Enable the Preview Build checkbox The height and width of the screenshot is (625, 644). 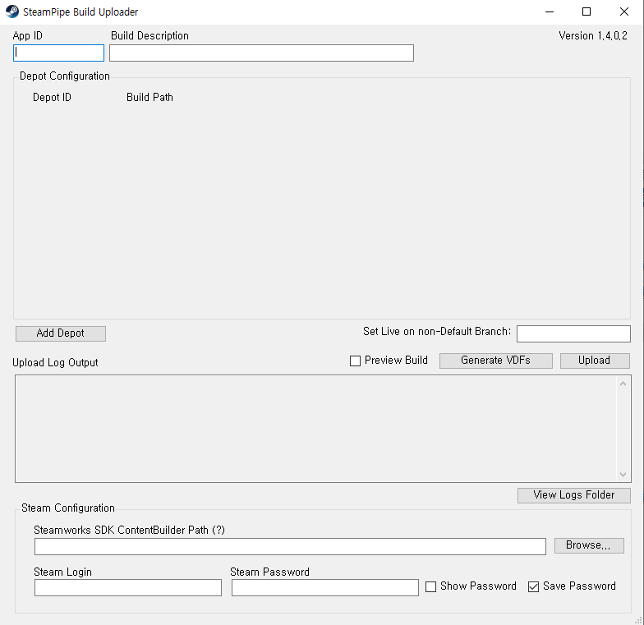tap(355, 361)
